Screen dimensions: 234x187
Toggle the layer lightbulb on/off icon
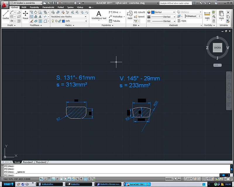click(53, 21)
